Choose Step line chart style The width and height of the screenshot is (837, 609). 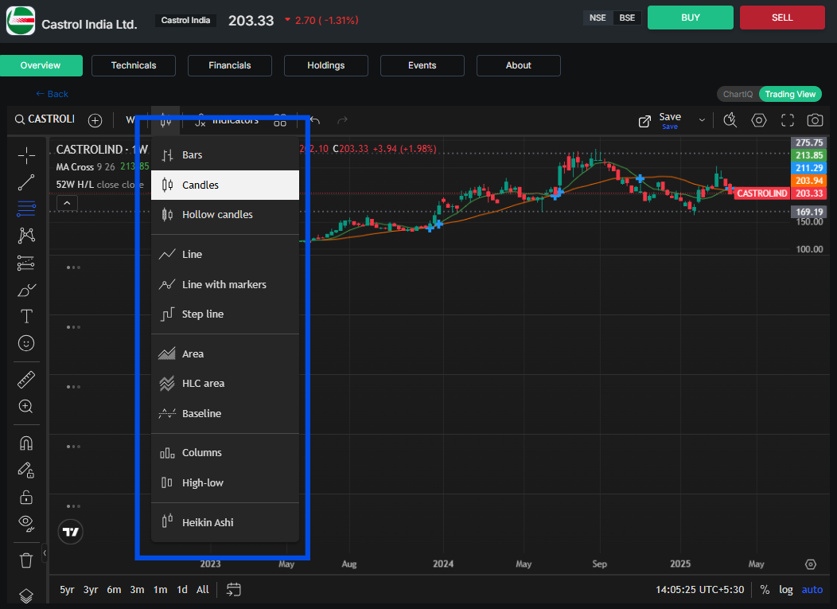coord(224,314)
